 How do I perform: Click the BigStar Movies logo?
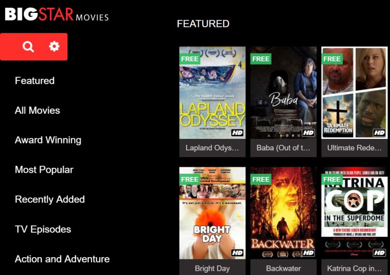pyautogui.click(x=57, y=14)
